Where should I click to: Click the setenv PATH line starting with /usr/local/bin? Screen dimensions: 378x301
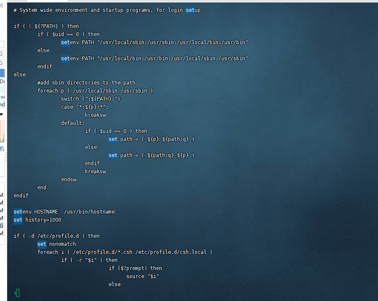pyautogui.click(x=154, y=58)
